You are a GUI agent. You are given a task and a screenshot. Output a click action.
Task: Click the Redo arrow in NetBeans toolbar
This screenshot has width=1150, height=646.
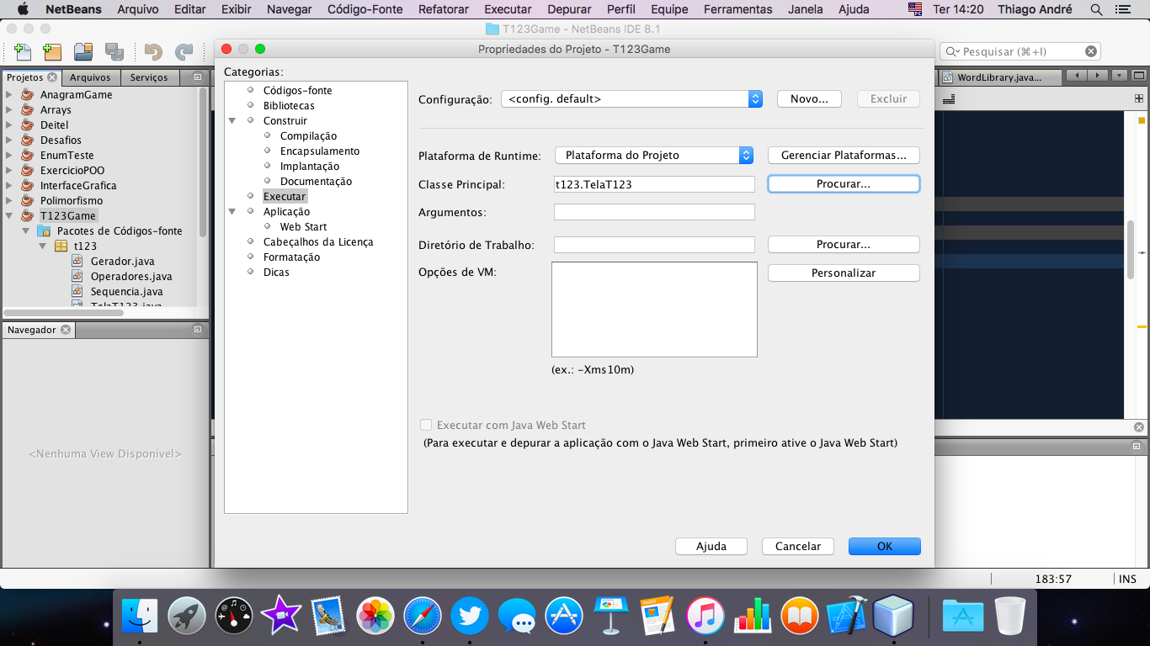184,51
